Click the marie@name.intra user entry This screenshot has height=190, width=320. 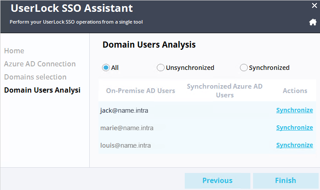127,128
